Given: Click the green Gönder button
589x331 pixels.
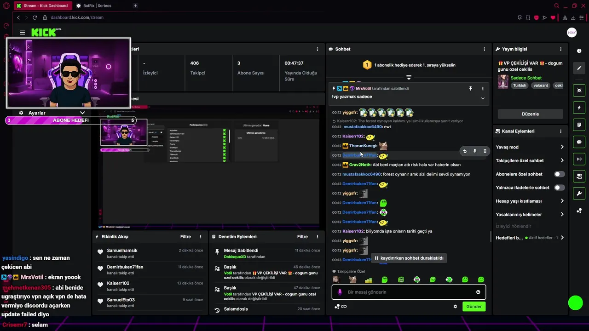Looking at the screenshot, I should pos(474,307).
